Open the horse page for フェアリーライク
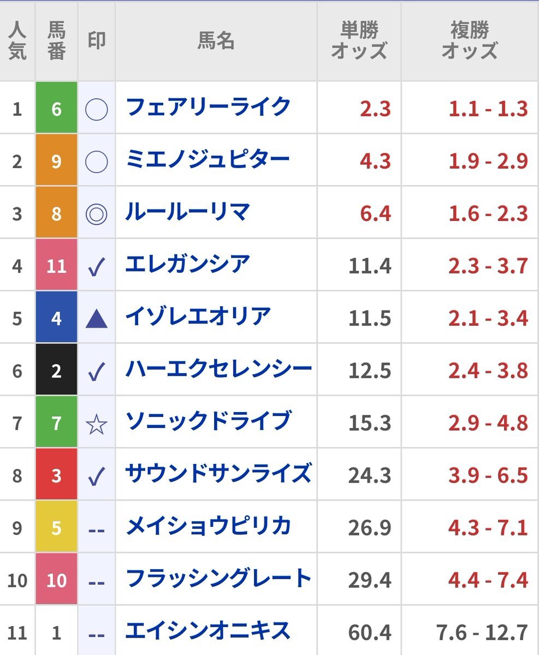 pyautogui.click(x=208, y=106)
